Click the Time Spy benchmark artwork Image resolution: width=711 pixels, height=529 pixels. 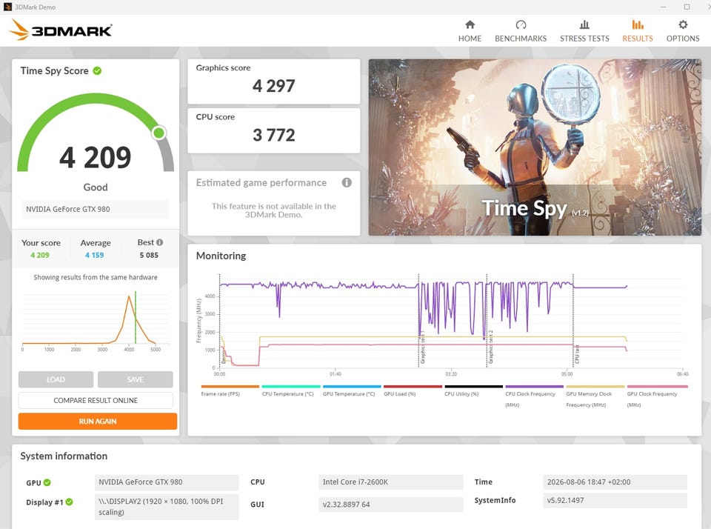point(535,147)
